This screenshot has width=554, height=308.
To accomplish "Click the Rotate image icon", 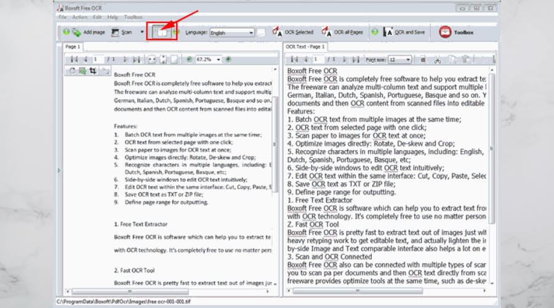I will [x=72, y=71].
